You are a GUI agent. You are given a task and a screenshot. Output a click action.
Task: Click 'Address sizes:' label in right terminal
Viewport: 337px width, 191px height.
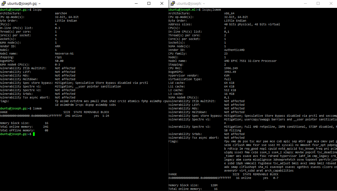(180, 24)
